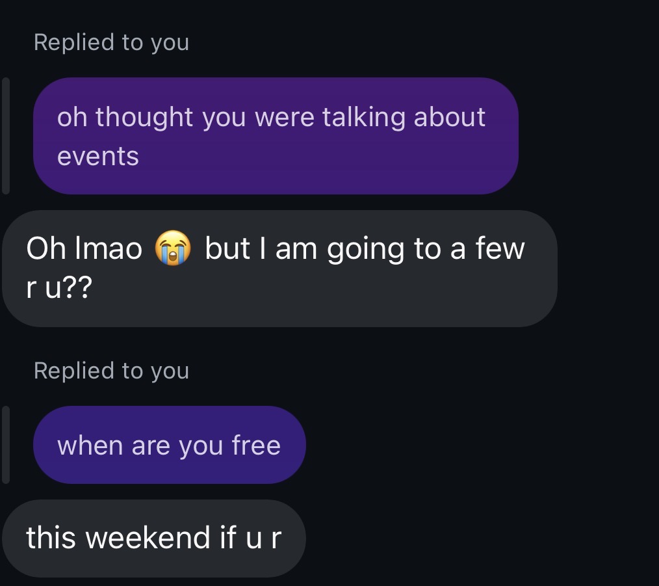Screen dimensions: 659x586
Task: Click "Oh lmao" at the start of the gray message
Action: pyautogui.click(x=84, y=250)
